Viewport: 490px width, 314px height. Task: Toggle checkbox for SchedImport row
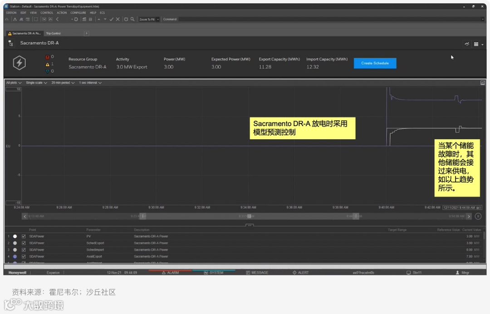pos(24,250)
